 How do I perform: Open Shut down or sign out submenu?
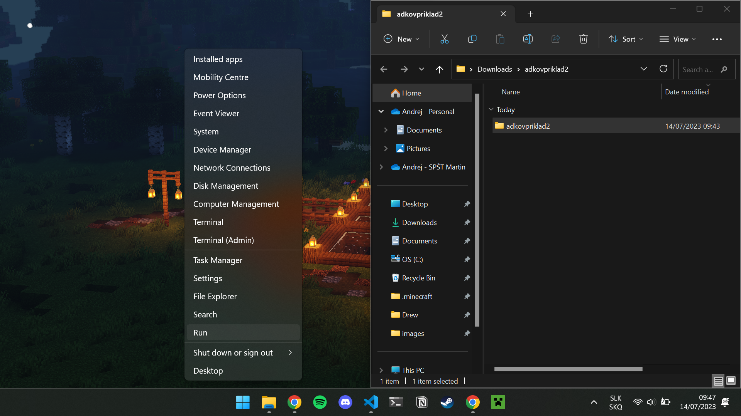tap(244, 352)
